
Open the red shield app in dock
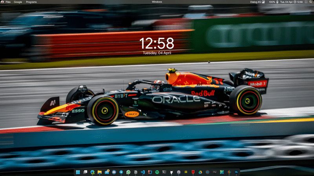pyautogui.click(x=193, y=172)
